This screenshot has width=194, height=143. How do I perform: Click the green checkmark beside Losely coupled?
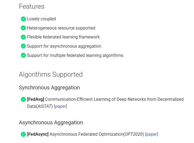[x=23, y=19]
